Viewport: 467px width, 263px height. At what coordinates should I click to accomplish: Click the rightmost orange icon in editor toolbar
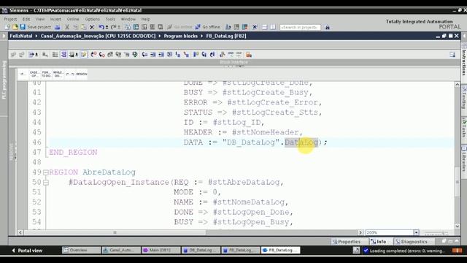coord(249,55)
